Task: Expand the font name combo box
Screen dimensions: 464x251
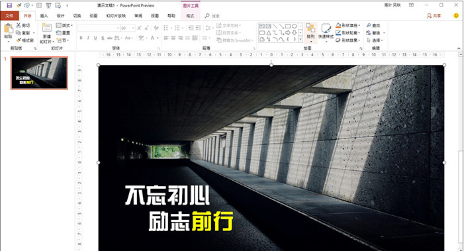Action: coord(118,28)
